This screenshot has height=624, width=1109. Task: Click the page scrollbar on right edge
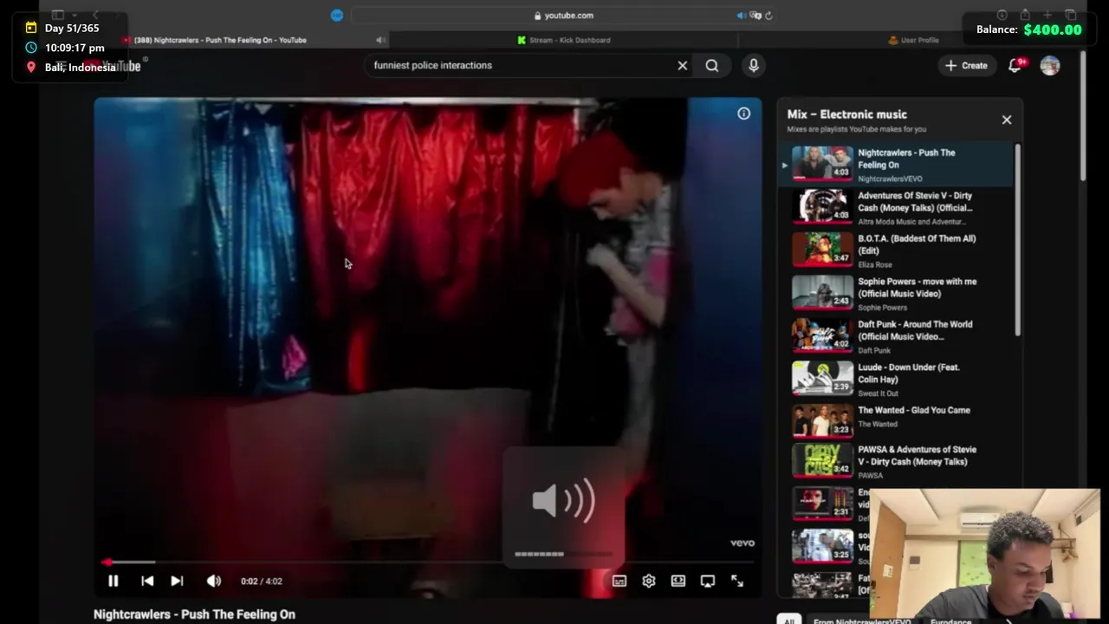pos(1083,117)
